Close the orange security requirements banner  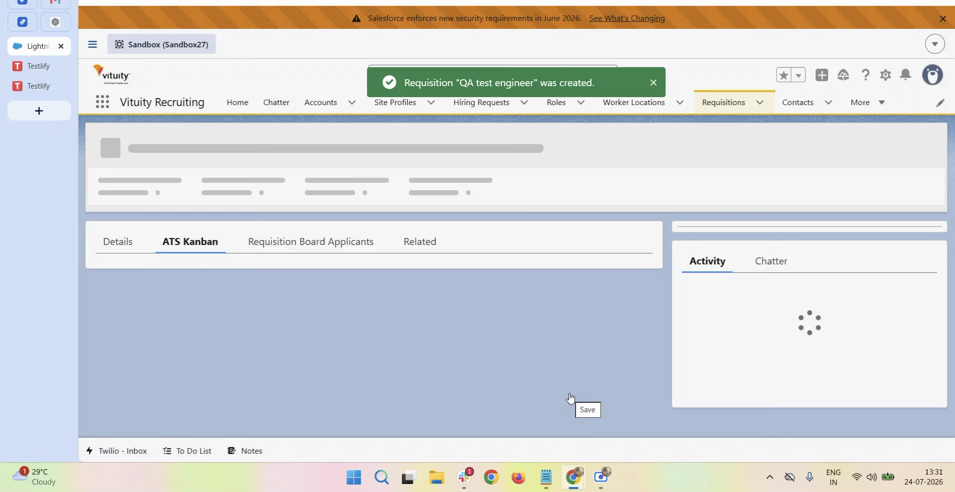[943, 18]
